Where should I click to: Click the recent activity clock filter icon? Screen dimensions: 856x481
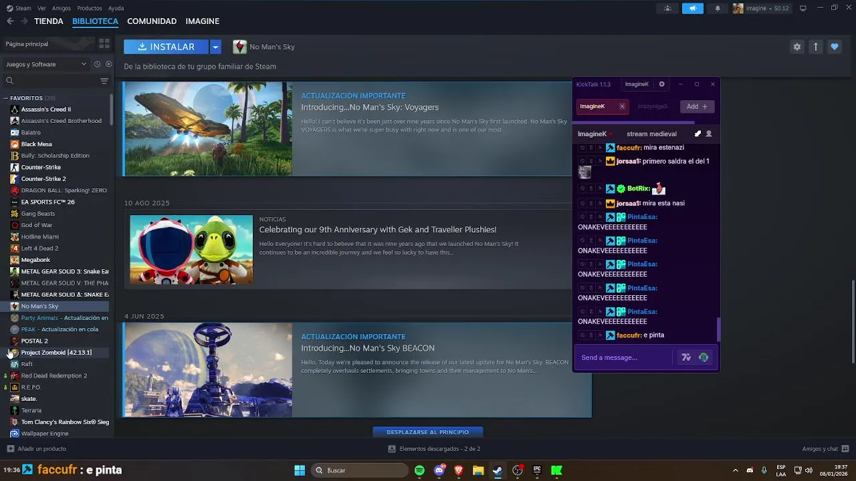point(97,64)
